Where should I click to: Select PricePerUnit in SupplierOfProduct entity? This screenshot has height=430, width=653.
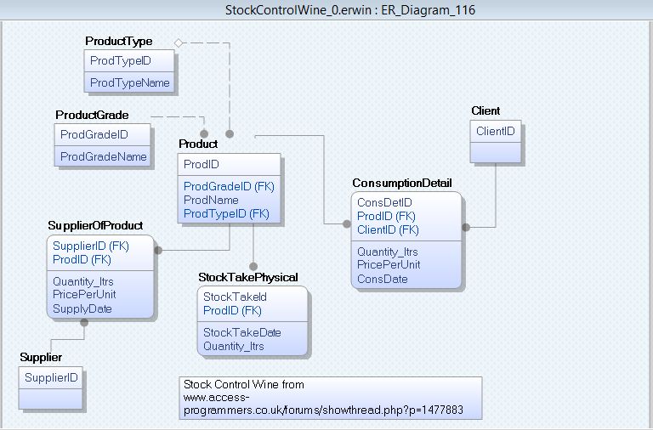pos(84,294)
